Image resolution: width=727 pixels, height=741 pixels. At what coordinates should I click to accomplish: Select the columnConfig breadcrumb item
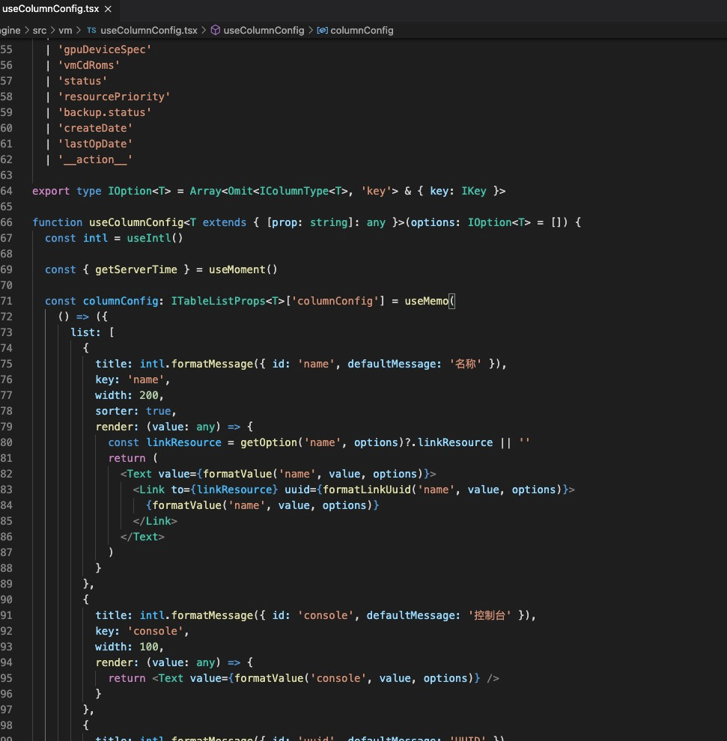tap(361, 31)
